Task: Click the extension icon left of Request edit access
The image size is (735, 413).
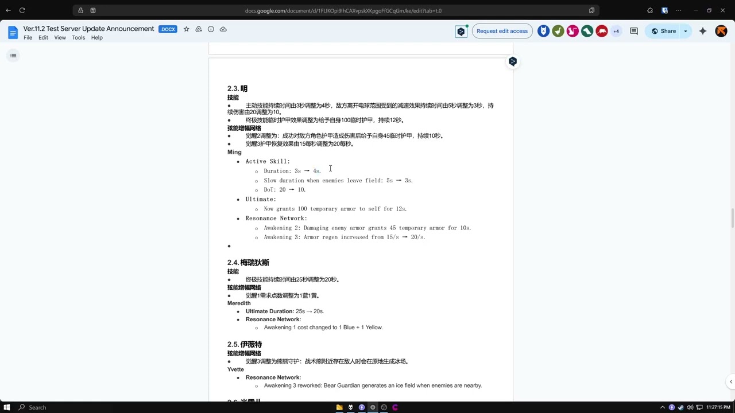Action: (x=461, y=32)
